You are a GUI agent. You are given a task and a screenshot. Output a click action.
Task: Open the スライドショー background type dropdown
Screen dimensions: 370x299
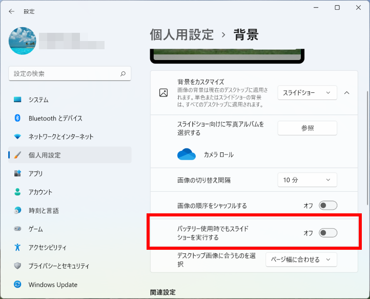[307, 93]
